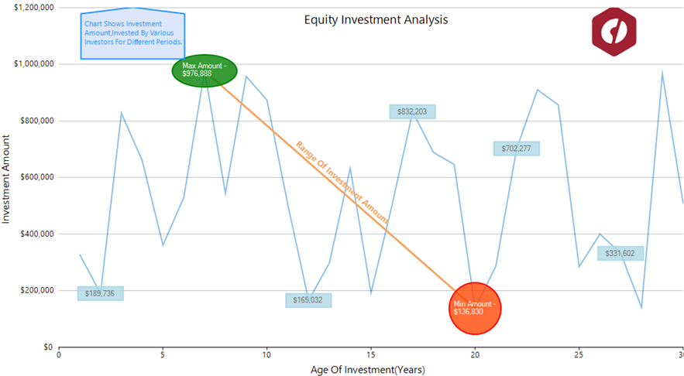Click the $331,602 data label

620,253
